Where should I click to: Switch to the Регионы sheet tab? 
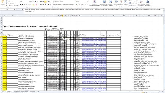click(33, 91)
